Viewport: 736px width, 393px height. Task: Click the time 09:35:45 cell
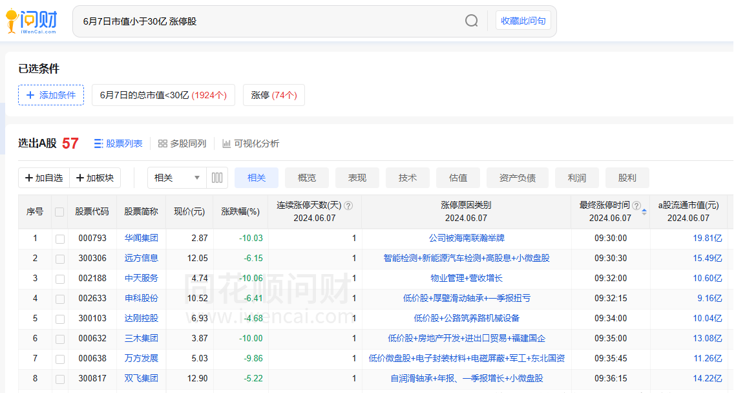click(x=611, y=358)
